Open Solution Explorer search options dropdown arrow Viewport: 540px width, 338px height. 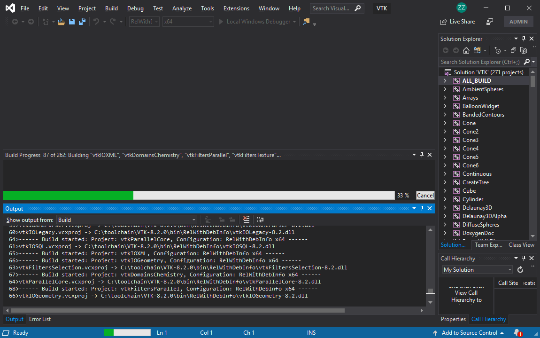pos(533,62)
